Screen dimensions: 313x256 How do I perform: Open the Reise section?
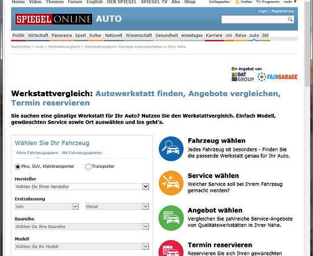pos(241,35)
